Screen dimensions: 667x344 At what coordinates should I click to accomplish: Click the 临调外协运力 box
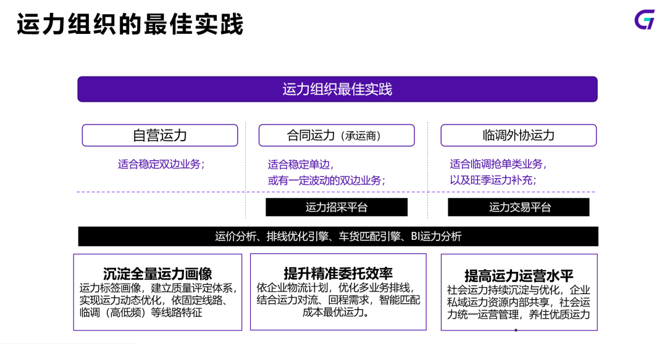(x=519, y=136)
